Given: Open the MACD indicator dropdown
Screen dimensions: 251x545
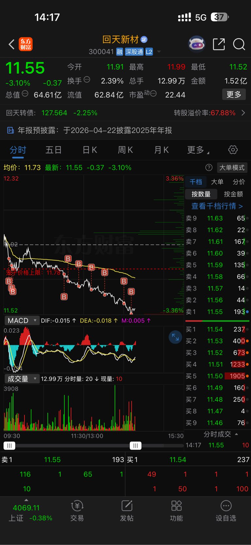Looking at the screenshot, I should point(22,320).
